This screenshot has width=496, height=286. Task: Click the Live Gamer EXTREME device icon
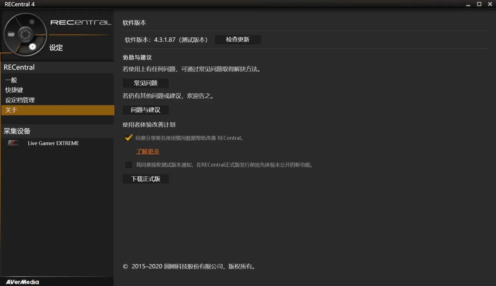pos(13,143)
